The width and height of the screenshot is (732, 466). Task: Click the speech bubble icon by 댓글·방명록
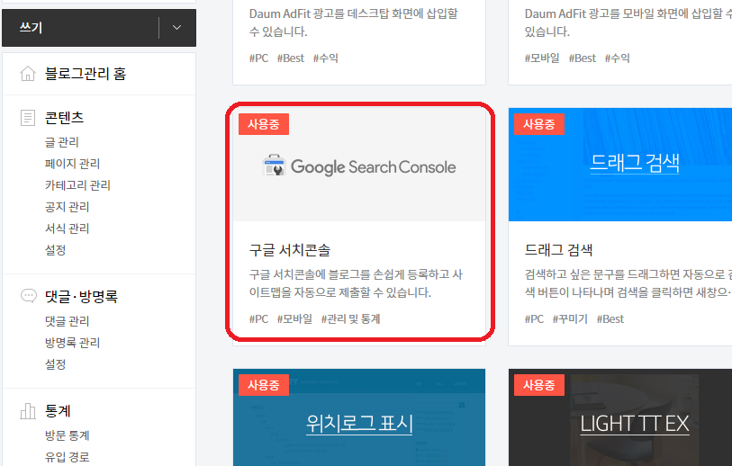click(x=29, y=296)
